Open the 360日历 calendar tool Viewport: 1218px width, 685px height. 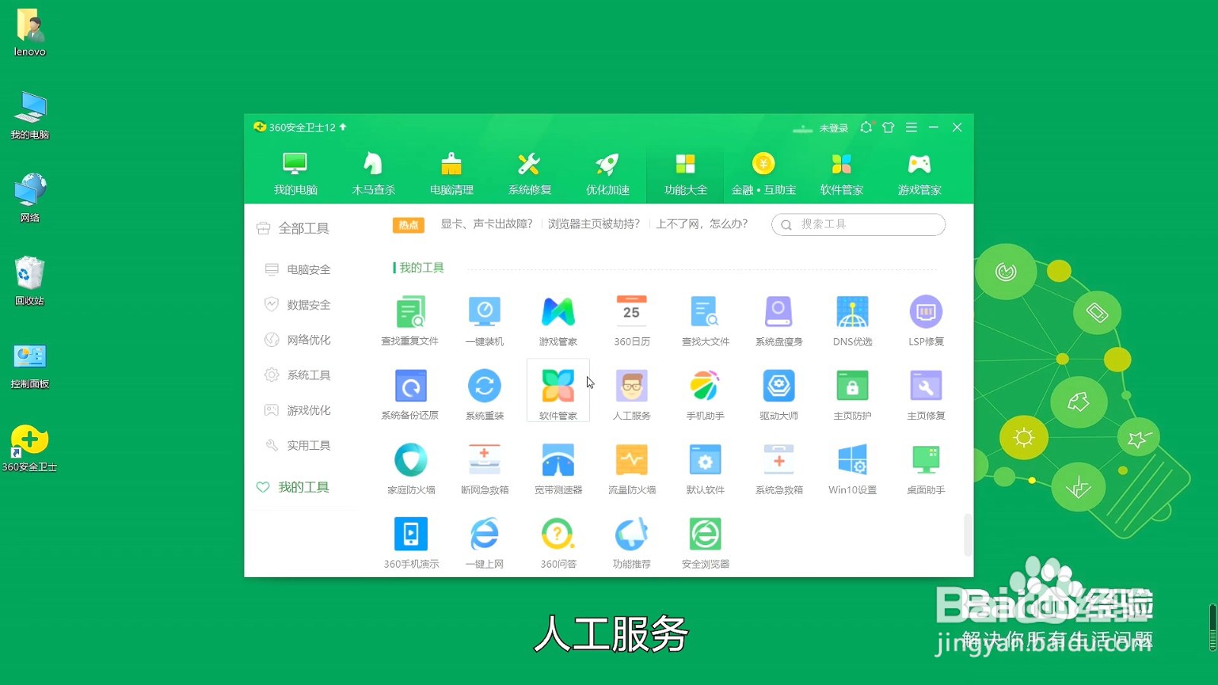pos(632,320)
